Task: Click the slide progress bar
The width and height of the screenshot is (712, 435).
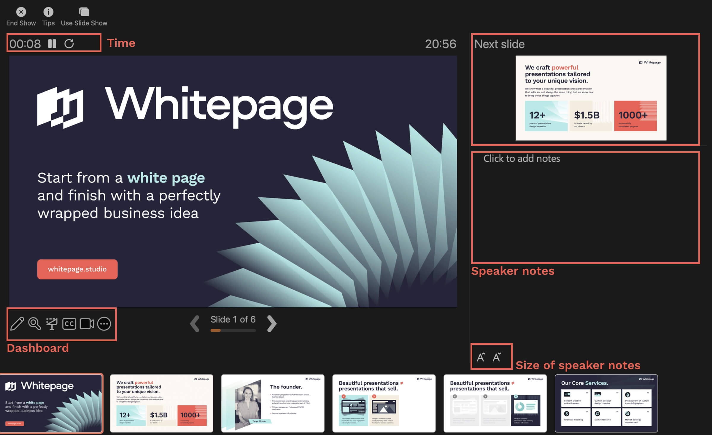Action: point(233,330)
